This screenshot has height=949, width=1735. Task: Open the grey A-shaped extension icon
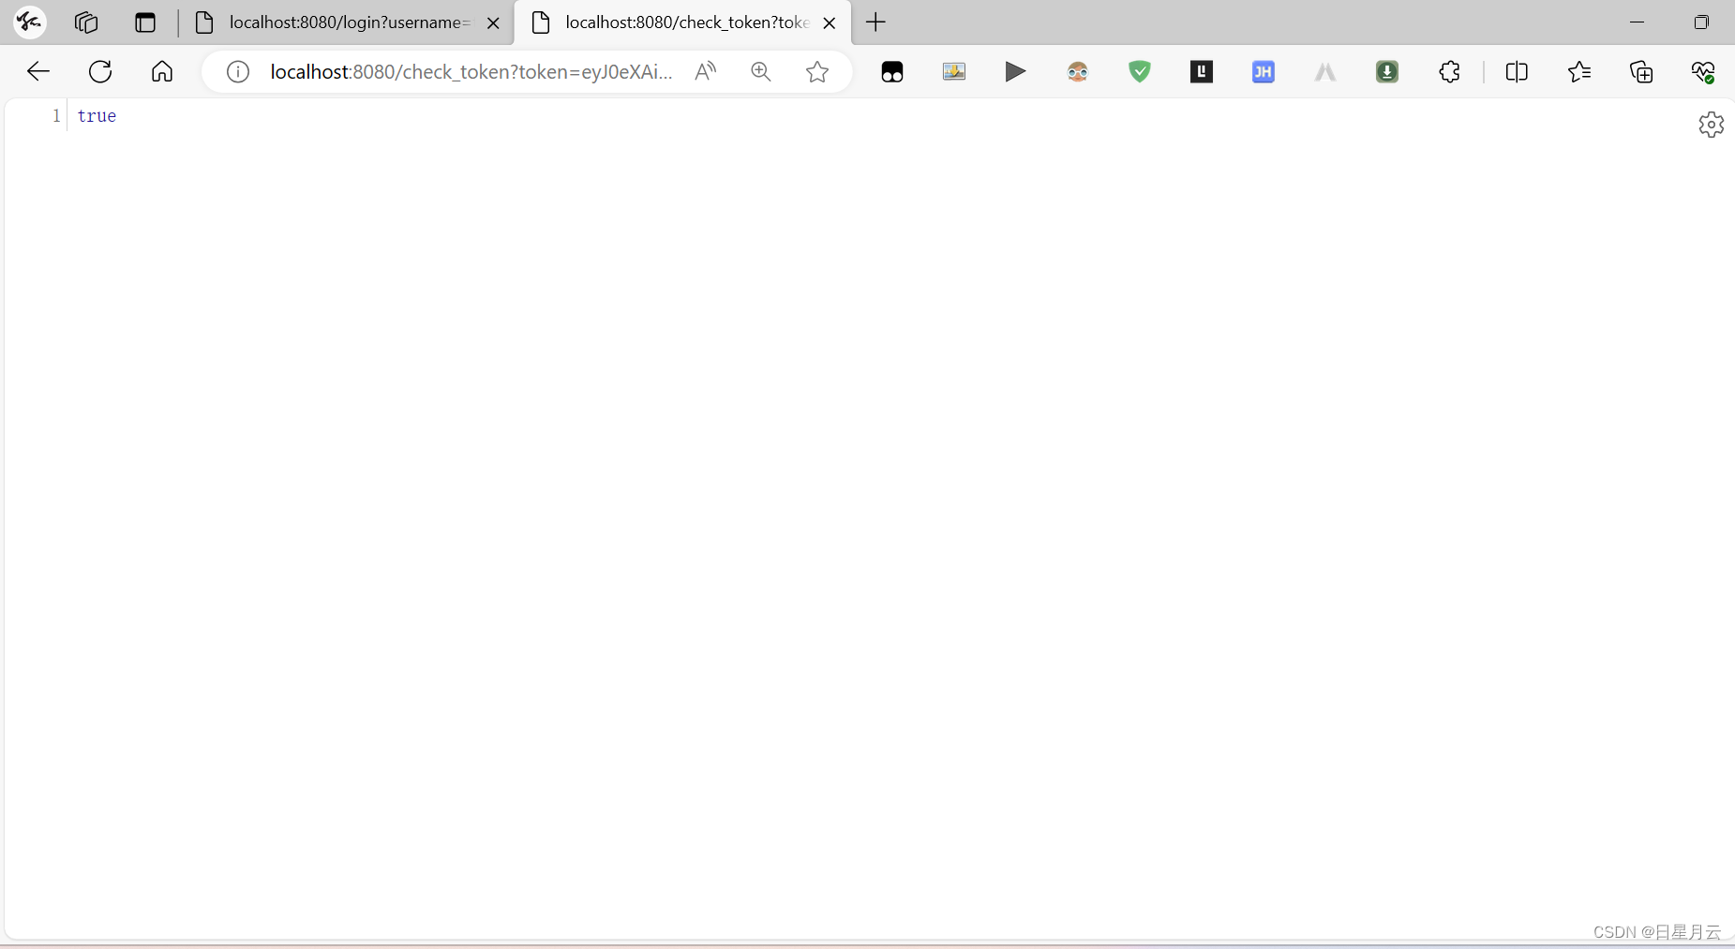[x=1325, y=71]
